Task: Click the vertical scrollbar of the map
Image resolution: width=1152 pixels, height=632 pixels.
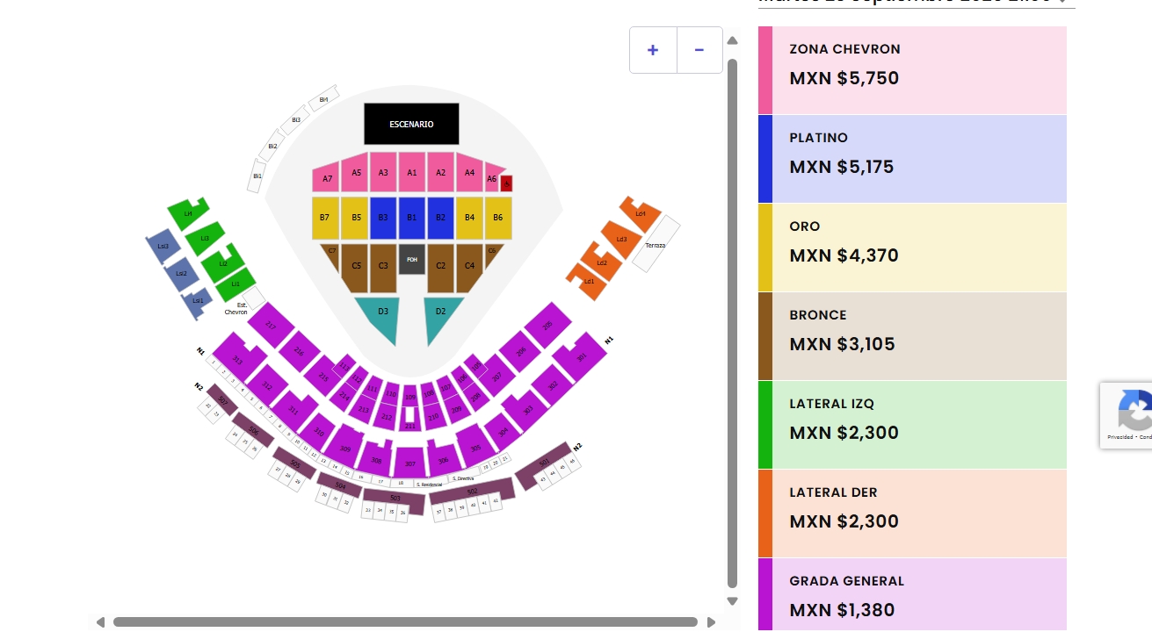Action: [x=733, y=316]
